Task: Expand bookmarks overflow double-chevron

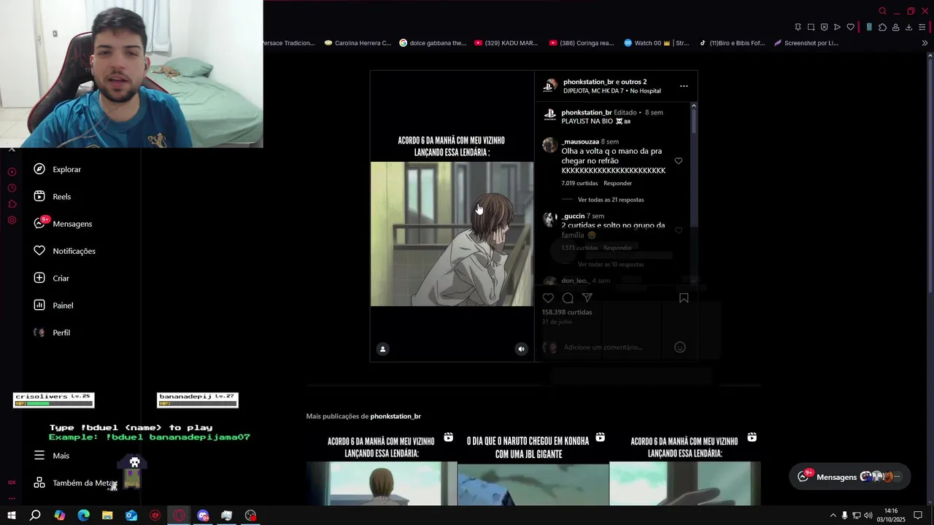Action: click(x=925, y=43)
